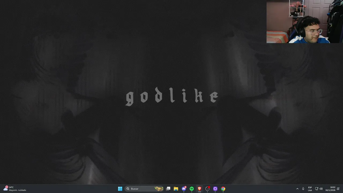Open Task View from the taskbar
The height and width of the screenshot is (193, 343).
[x=168, y=189]
